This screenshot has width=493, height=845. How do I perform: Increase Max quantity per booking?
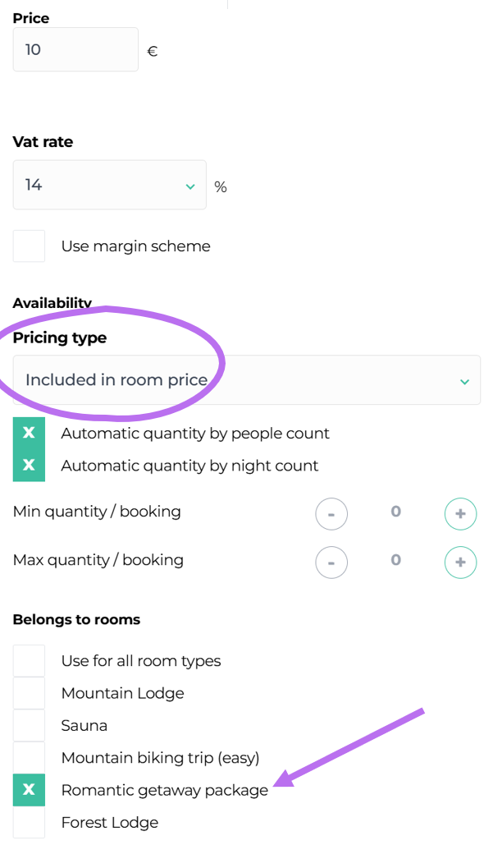click(x=460, y=563)
